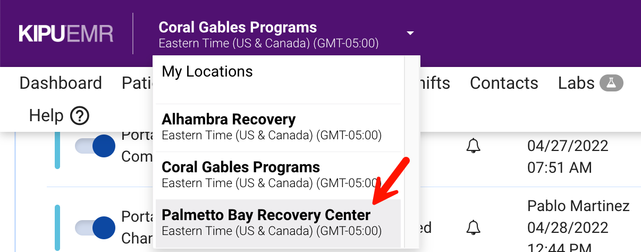Viewport: 641px width, 252px height.
Task: Open the partially hidden Patients tab
Action: 137,83
